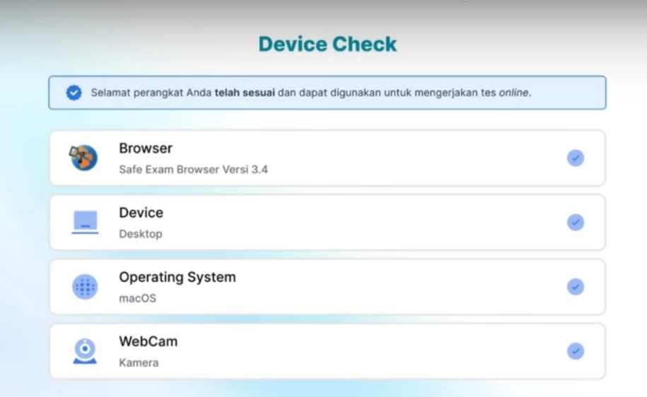647x397 pixels.
Task: Click the verified badge in the success banner
Action: pos(74,93)
